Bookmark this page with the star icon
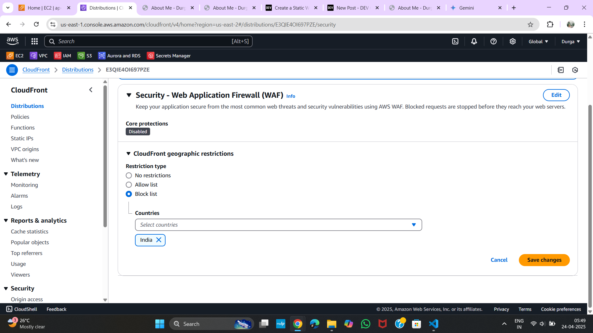The height and width of the screenshot is (333, 593). [530, 24]
